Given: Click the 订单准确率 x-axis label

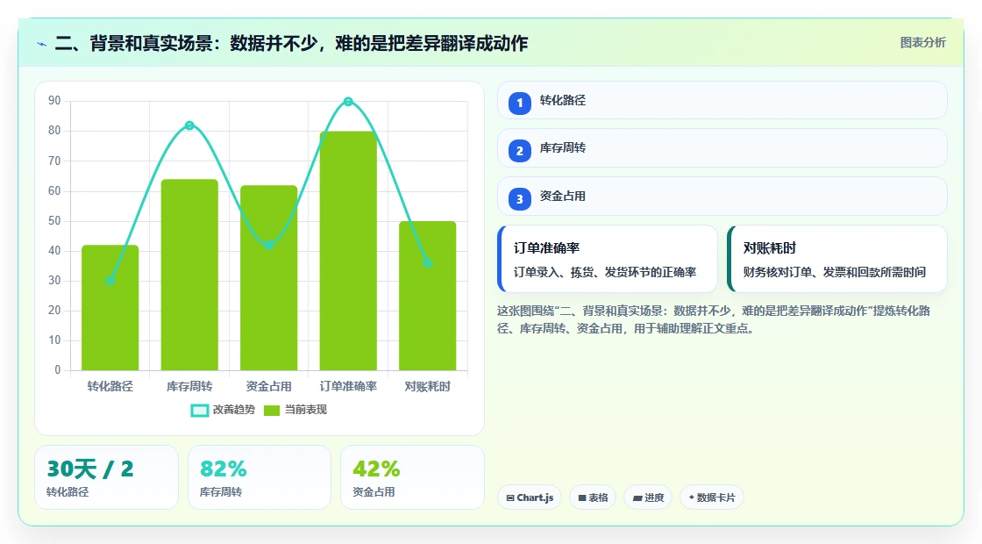Looking at the screenshot, I should coord(348,387).
